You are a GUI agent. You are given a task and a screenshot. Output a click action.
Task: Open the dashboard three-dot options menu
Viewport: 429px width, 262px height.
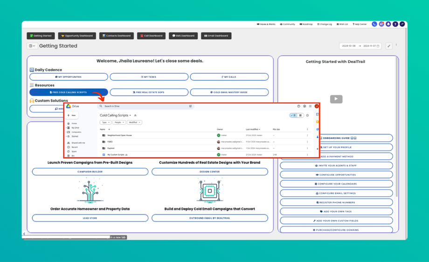pos(396,45)
